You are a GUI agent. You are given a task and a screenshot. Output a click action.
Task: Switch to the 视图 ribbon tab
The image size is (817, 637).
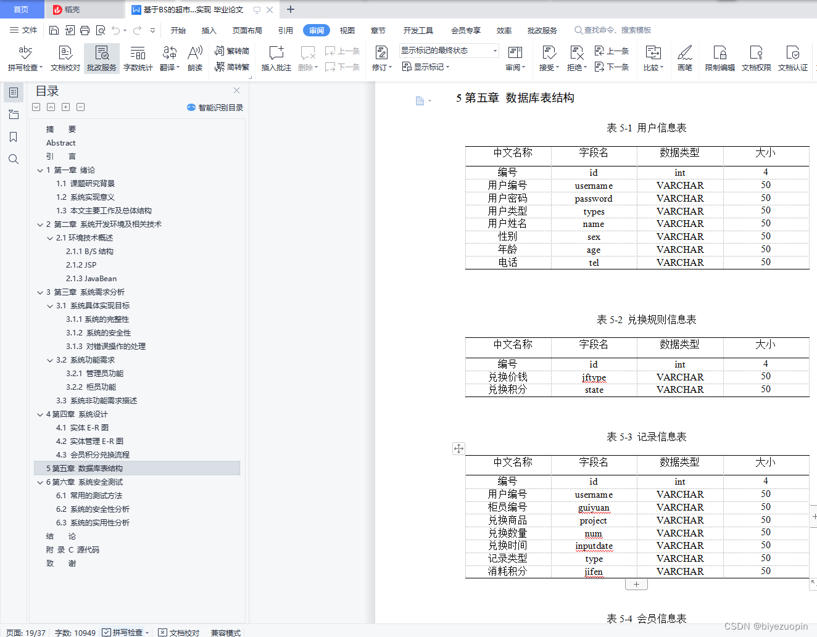[x=347, y=30]
